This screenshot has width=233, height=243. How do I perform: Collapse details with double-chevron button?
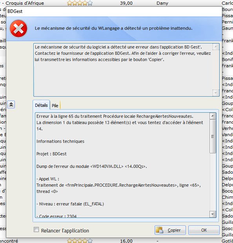(11, 104)
